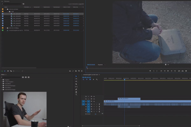Viewport: 191px width, 127px height.
Task: Click Mark In in the Program Monitor
Action: [154, 71]
